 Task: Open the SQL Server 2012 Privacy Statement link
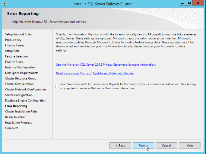coord(106,65)
